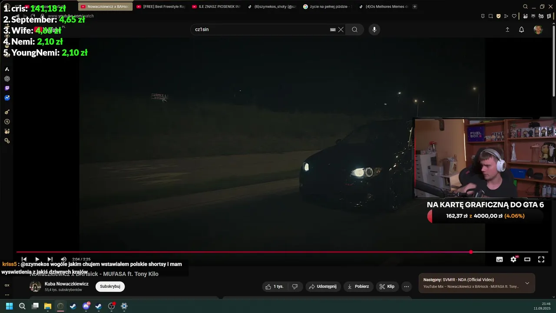Image resolution: width=556 pixels, height=313 pixels.
Task: Click the page vertical scrollbar
Action: point(554,61)
